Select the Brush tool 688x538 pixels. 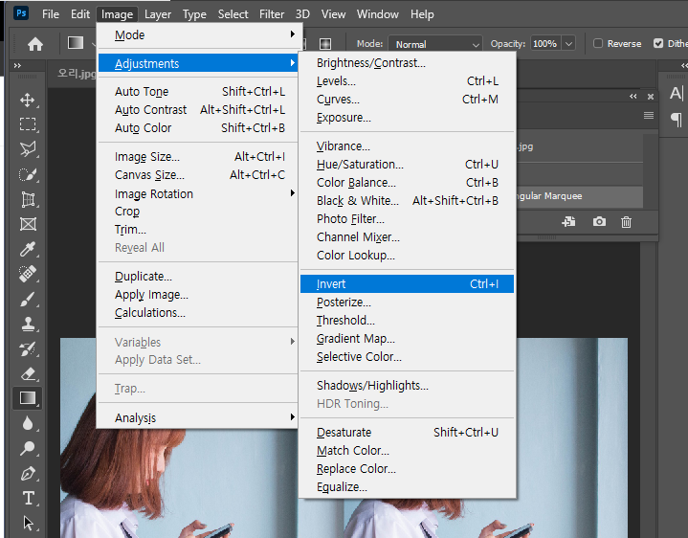28,300
